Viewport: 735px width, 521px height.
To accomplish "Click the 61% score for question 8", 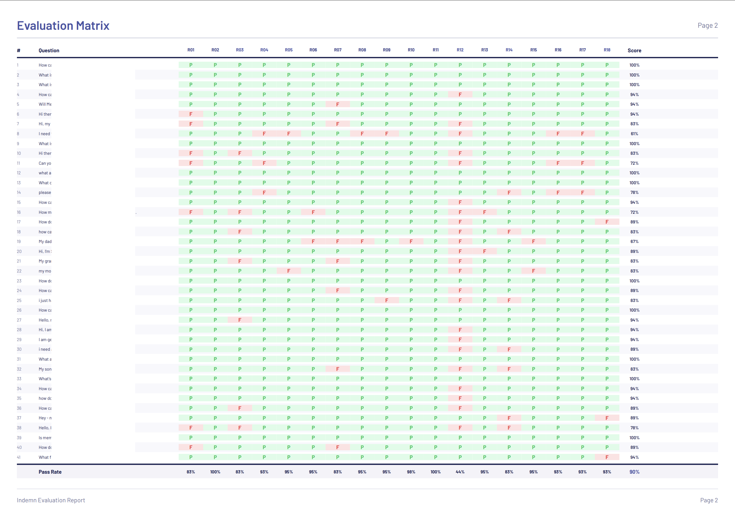I will click(635, 134).
